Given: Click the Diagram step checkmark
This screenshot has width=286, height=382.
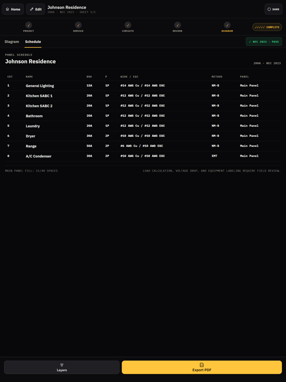Looking at the screenshot, I should pos(227,25).
